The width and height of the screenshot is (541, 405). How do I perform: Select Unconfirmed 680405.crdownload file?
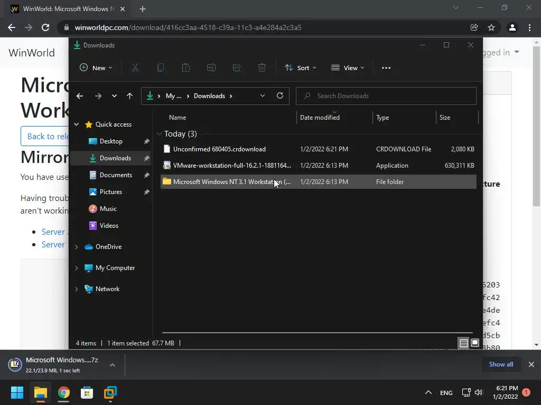tap(319, 149)
